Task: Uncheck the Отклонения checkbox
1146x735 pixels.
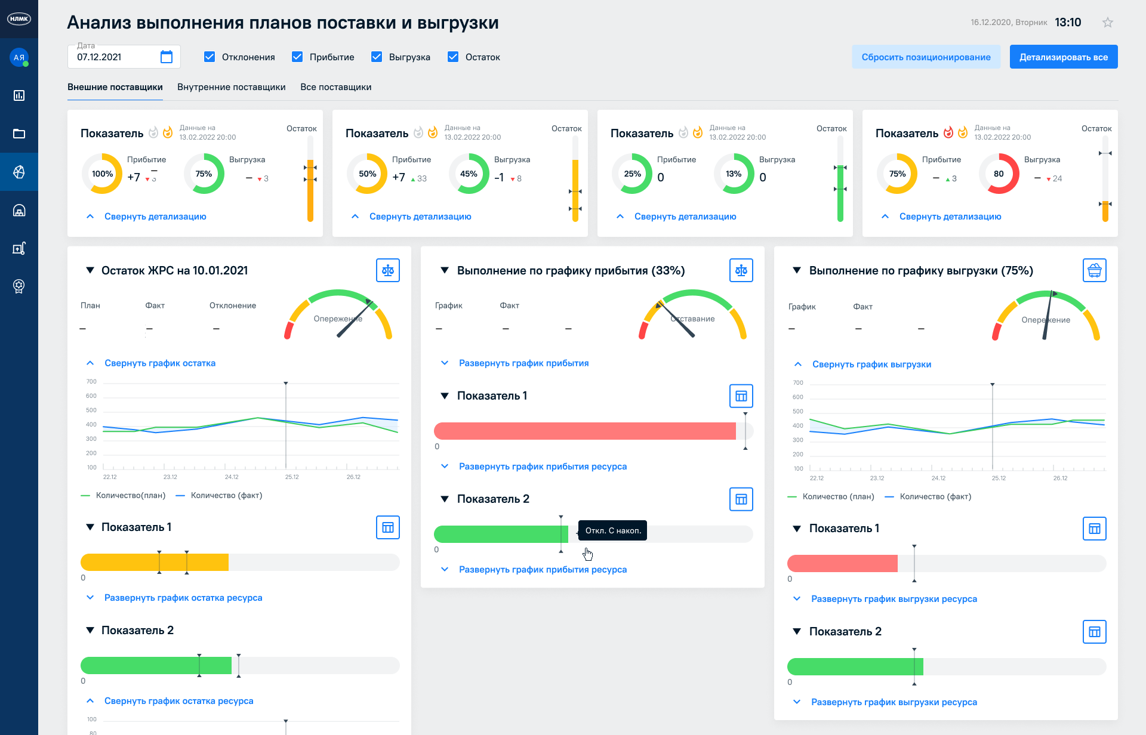Action: pyautogui.click(x=210, y=57)
